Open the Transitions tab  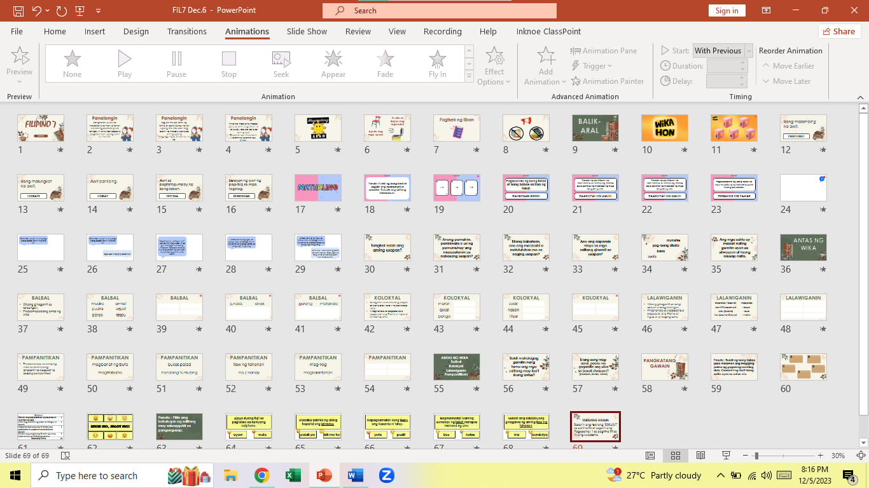click(x=187, y=31)
